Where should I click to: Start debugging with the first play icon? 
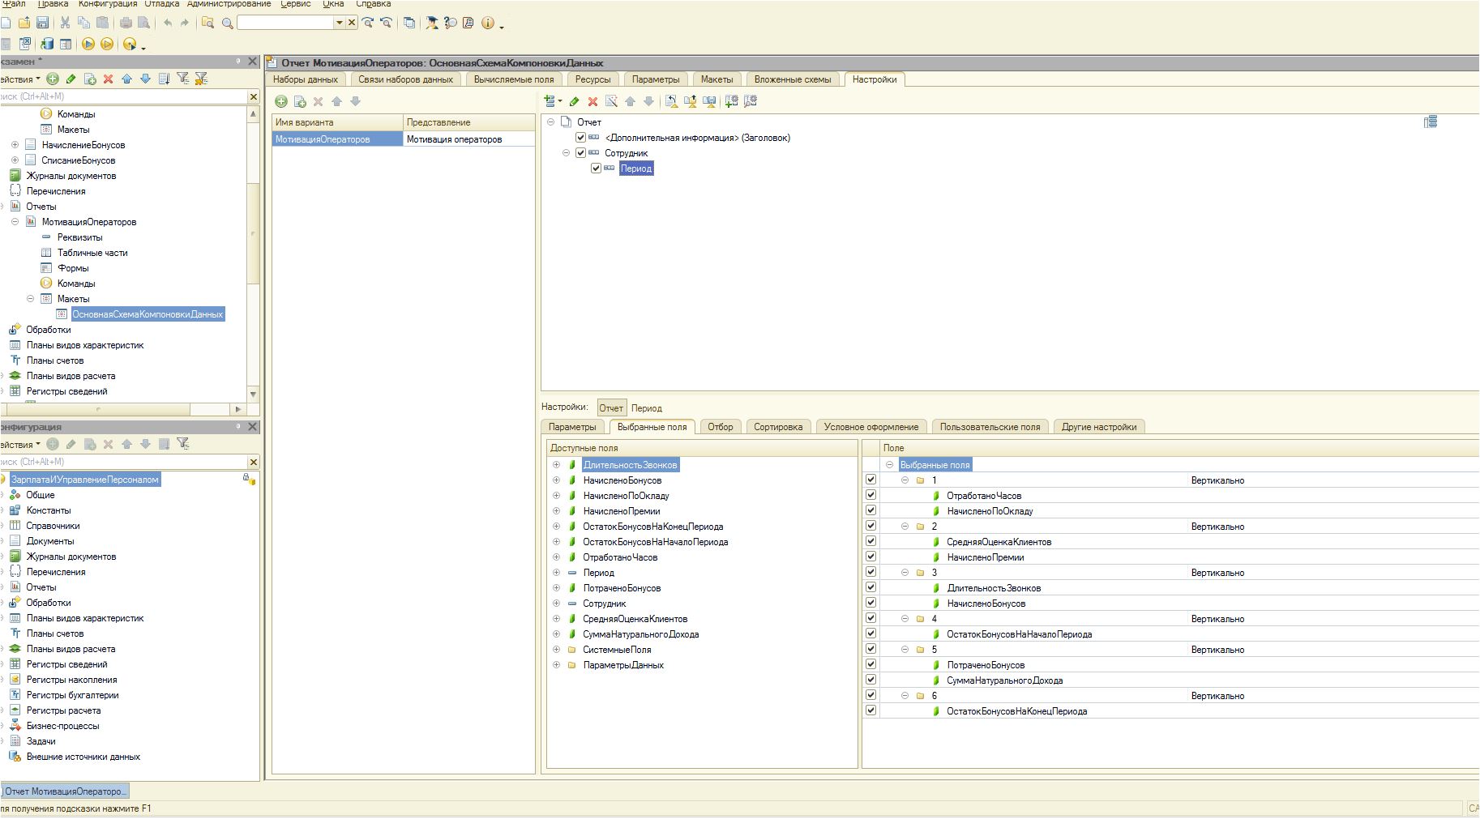88,44
